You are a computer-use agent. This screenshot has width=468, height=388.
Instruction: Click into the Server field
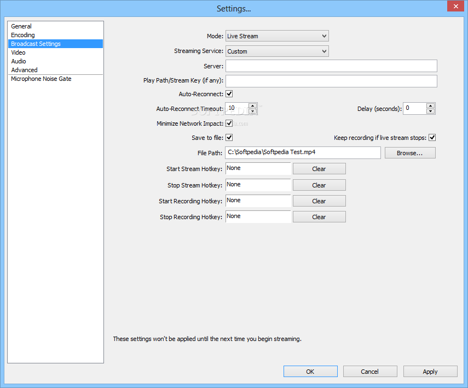tap(331, 66)
